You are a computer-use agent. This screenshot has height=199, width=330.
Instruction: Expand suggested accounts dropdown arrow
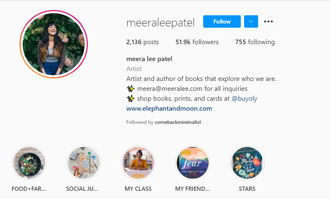(x=251, y=21)
